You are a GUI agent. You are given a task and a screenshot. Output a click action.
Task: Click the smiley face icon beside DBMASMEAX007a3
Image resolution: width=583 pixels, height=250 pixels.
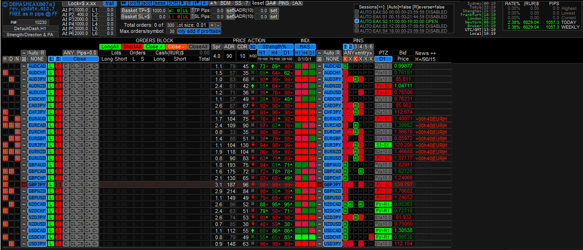pos(5,4)
